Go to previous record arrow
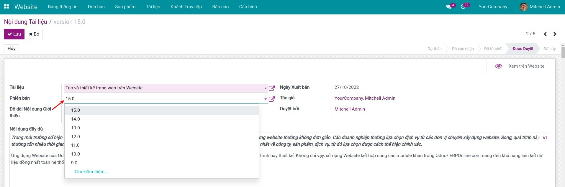Viewport: 565px width, 187px height. coord(545,34)
